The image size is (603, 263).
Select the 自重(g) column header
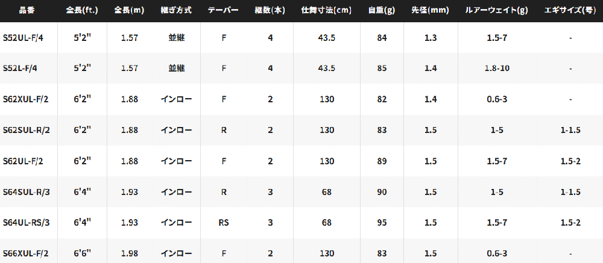(382, 11)
